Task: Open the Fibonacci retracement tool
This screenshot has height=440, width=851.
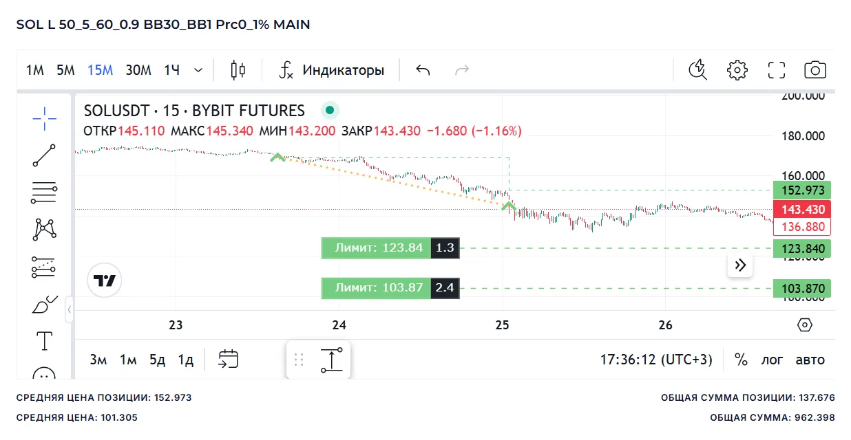Action: [x=45, y=193]
